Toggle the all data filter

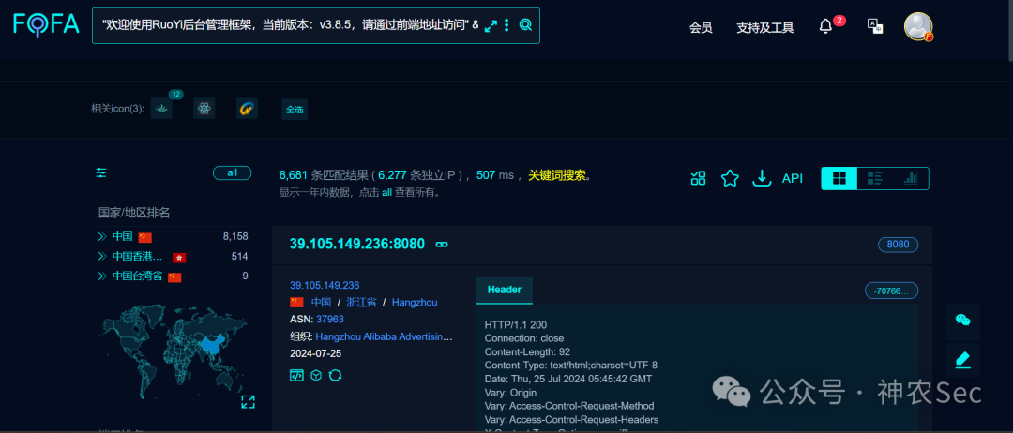click(232, 173)
